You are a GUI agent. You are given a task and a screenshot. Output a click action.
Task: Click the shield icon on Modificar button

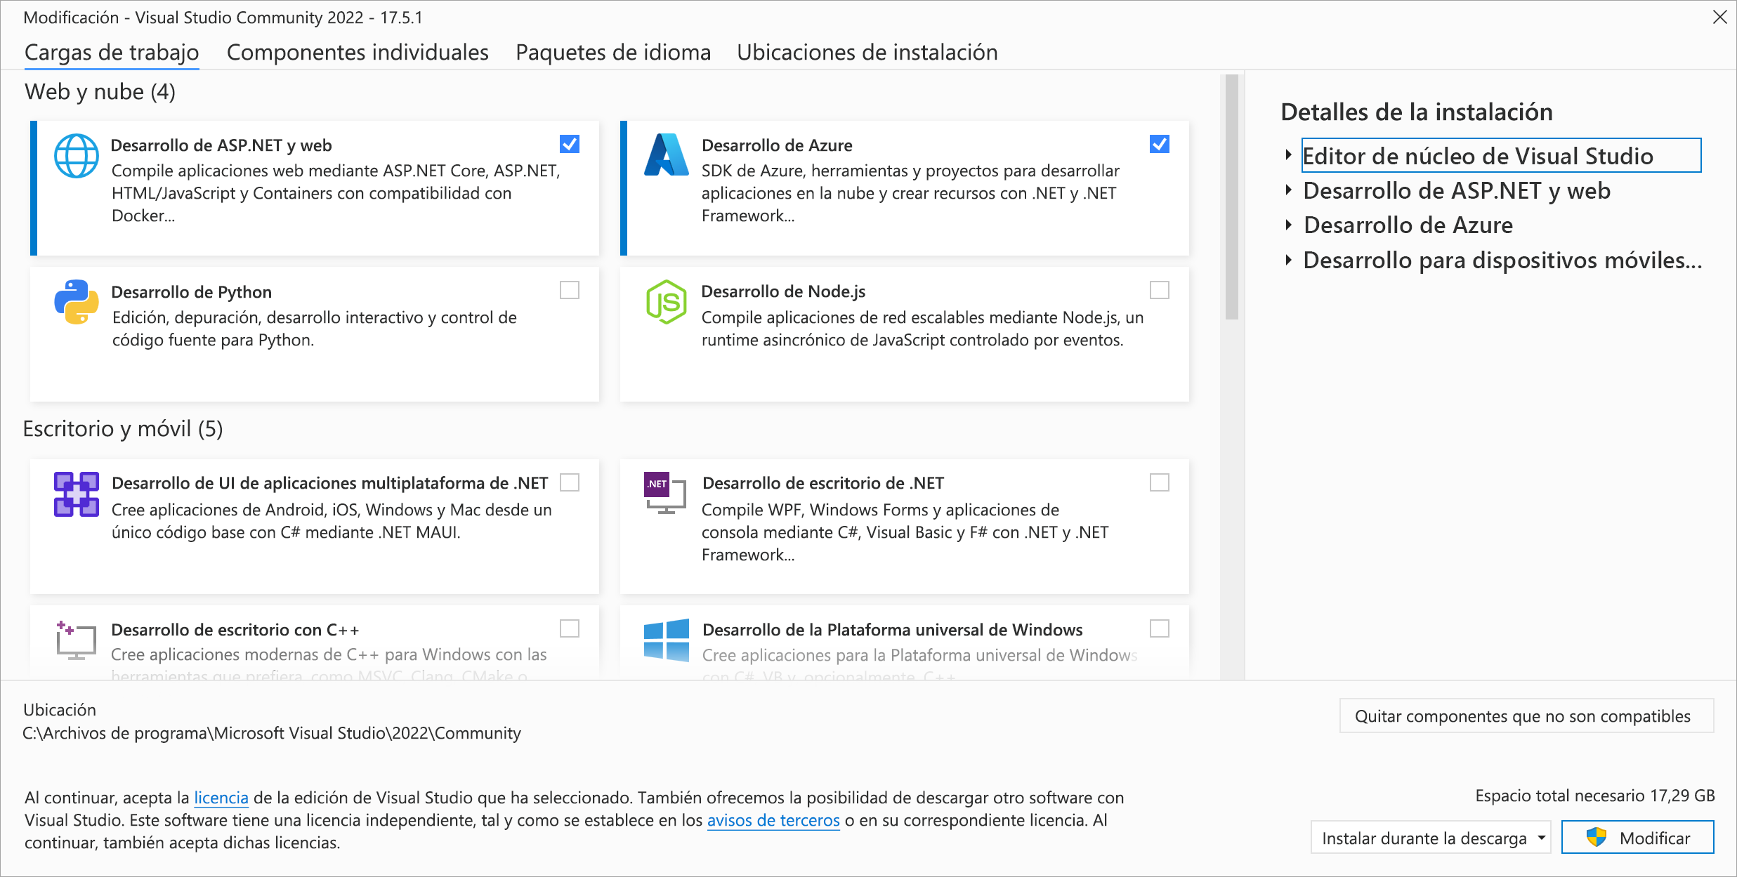pos(1597,837)
